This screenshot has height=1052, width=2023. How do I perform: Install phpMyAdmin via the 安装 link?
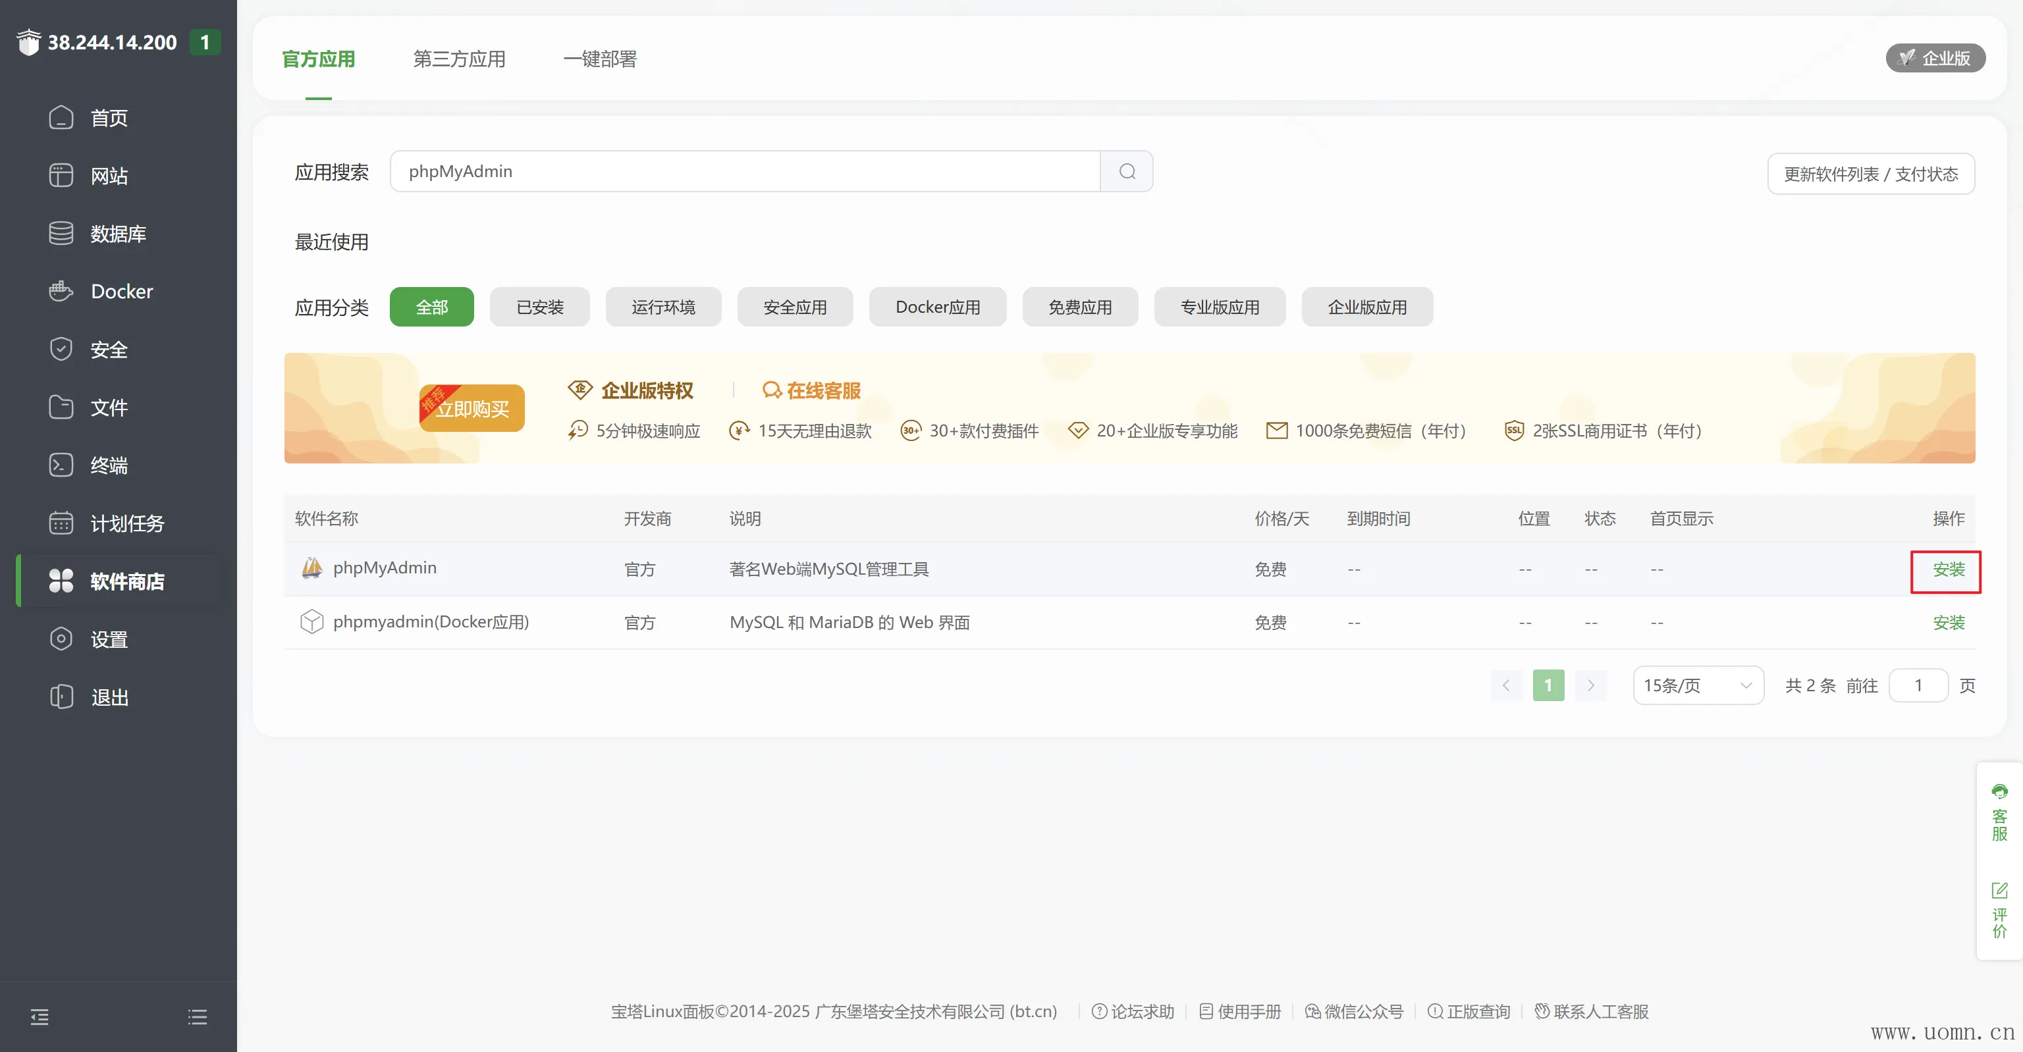(1948, 569)
